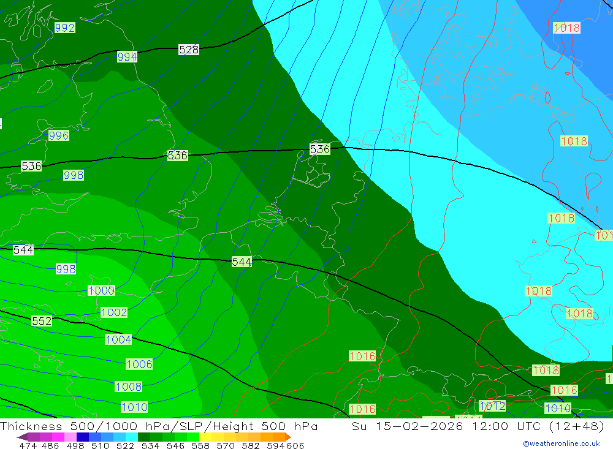Click the 486 legend value
This screenshot has height=449, width=613.
(50, 445)
